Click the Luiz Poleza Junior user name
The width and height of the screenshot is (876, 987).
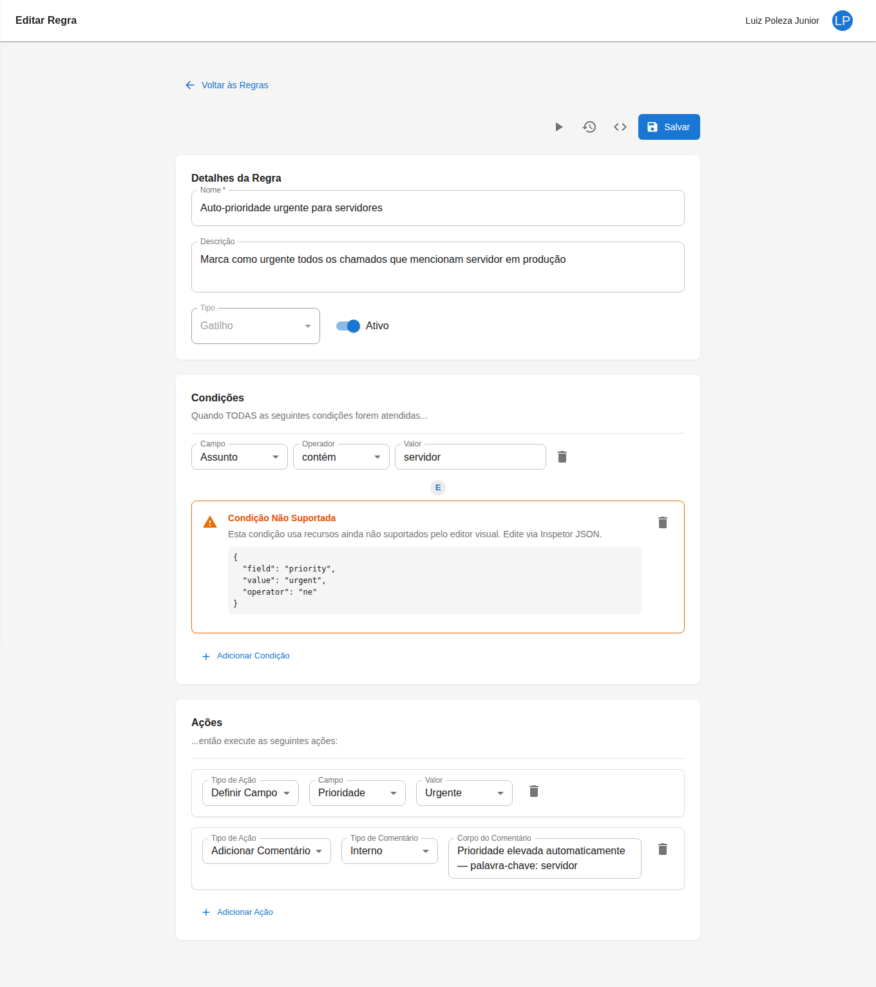click(x=782, y=21)
